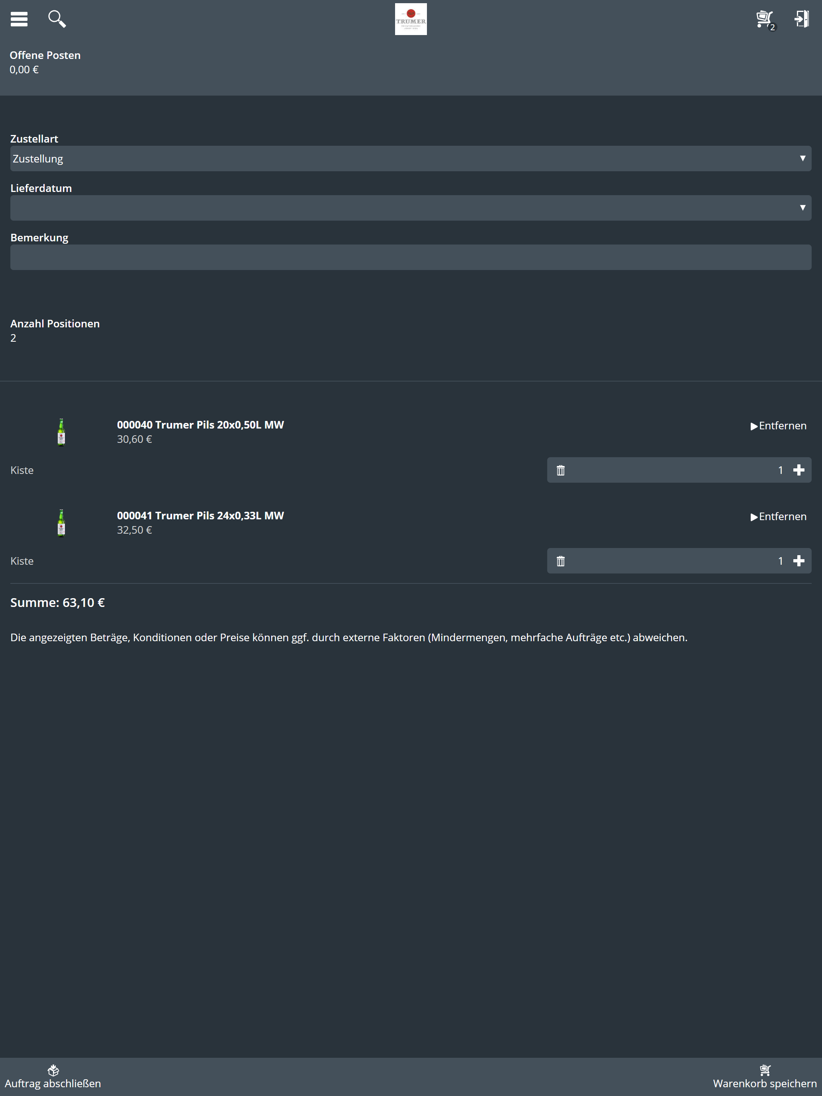The width and height of the screenshot is (822, 1096).
Task: Click trash icon for Pils 20x0,50L
Action: pos(560,470)
